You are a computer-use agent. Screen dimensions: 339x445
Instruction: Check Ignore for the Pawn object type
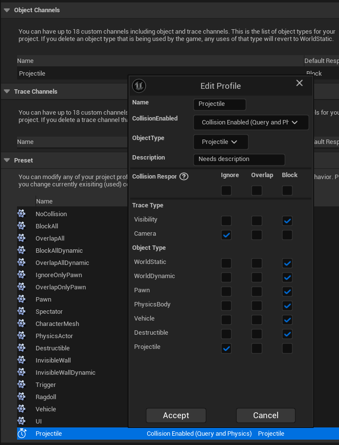226,292
